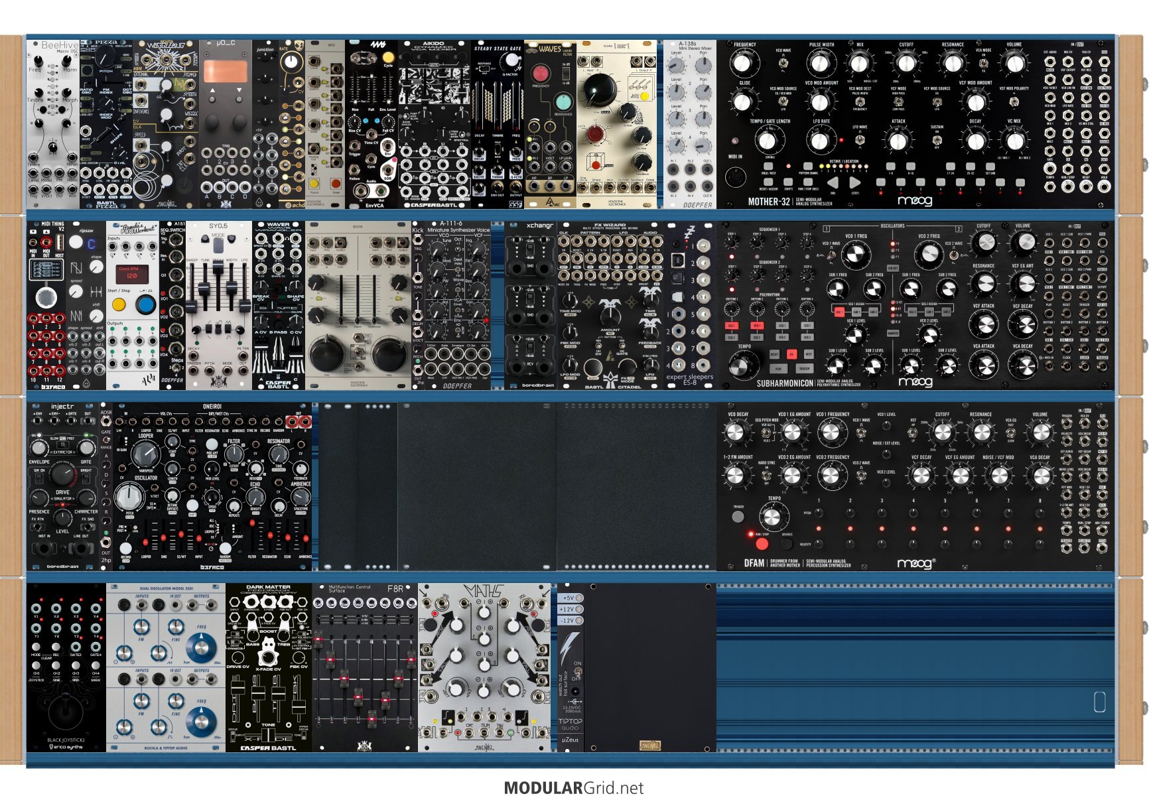Click the DFAM ADVANCE button
Screen dimensions: 1149x802
tap(787, 544)
